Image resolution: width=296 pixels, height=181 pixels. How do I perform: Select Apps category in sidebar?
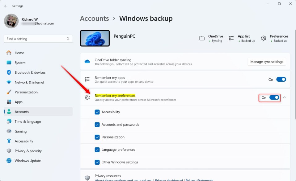pyautogui.click(x=38, y=102)
